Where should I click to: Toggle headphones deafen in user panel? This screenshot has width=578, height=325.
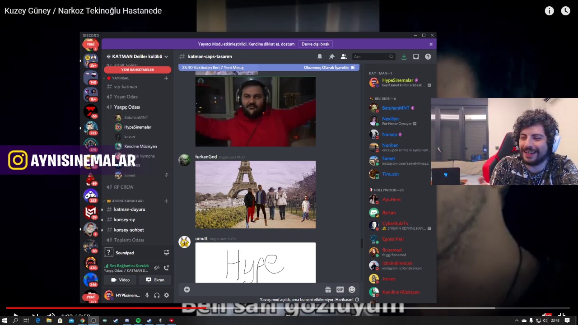(157, 295)
